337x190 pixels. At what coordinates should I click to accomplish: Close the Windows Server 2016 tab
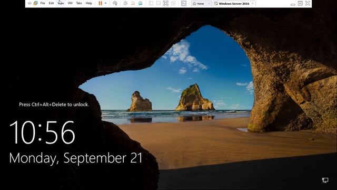click(253, 4)
